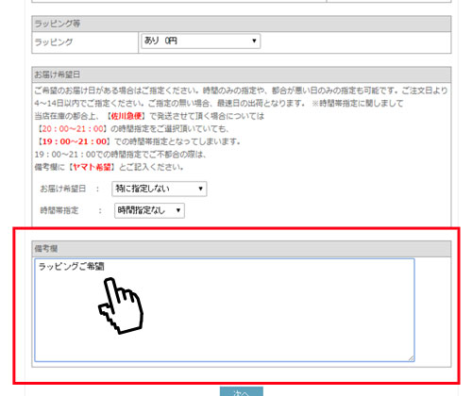
Task: Click the hand pointer icon in the remarks box
Action: click(121, 305)
